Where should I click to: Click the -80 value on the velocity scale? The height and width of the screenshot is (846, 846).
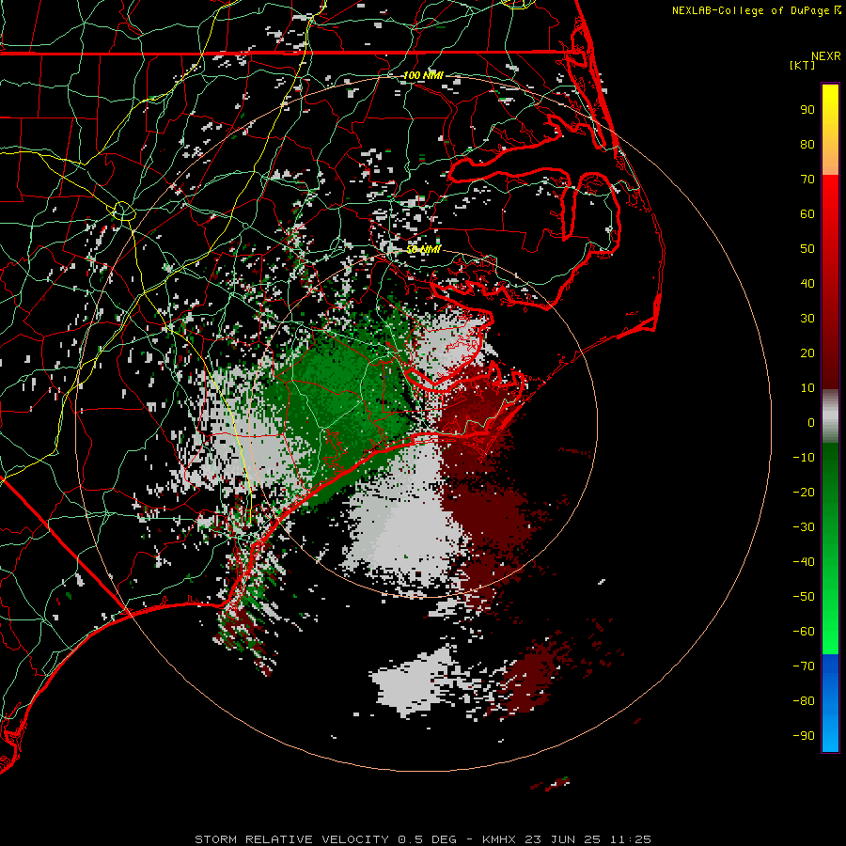click(x=804, y=701)
